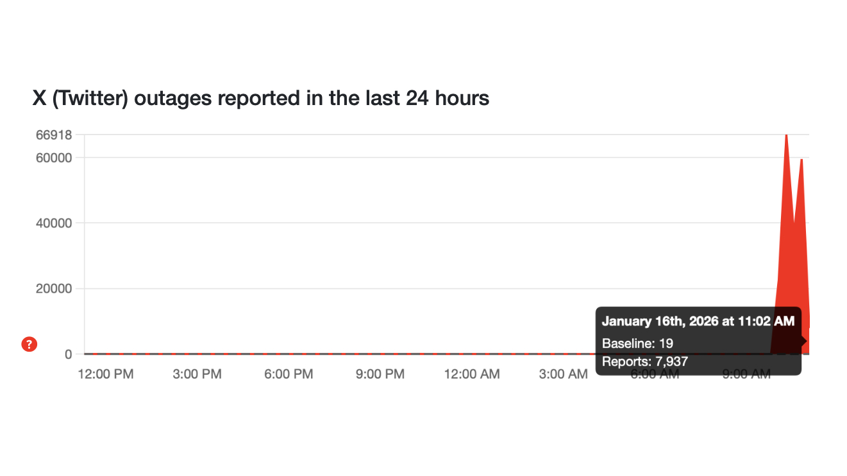Click the 40000 y-axis label

[x=53, y=223]
